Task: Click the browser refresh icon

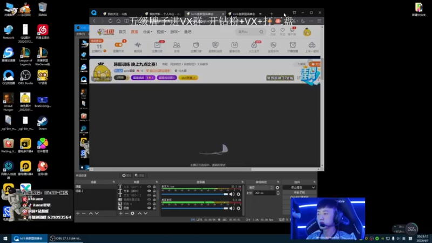Action: point(110,21)
